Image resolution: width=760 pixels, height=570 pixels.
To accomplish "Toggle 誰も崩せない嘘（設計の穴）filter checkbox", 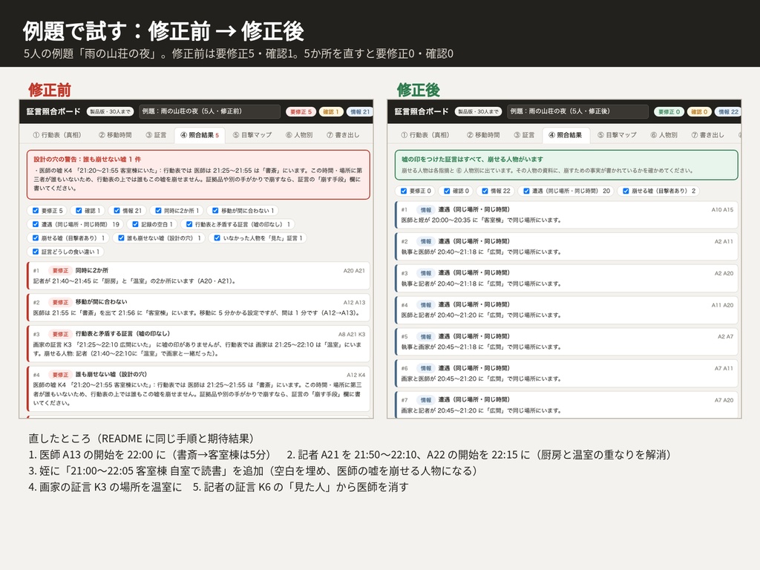I will (121, 238).
